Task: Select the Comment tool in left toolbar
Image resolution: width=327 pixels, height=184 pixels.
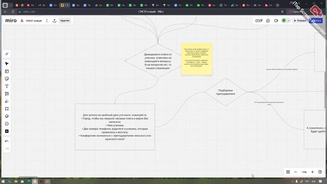Action: click(x=7, y=124)
